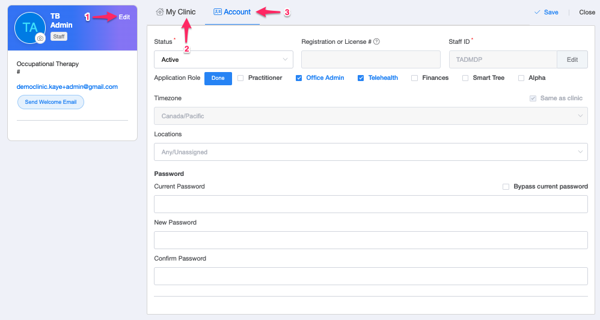This screenshot has width=600, height=320.
Task: Focus the New Password field
Action: [371, 240]
